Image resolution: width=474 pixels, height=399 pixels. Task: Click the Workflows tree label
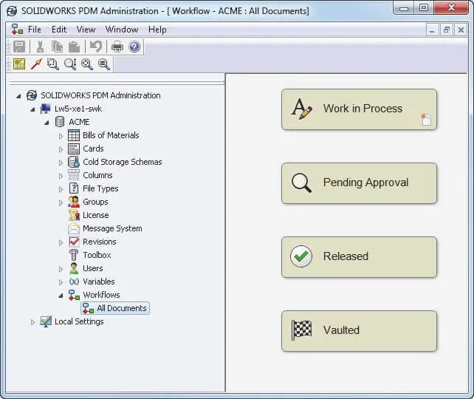coord(101,295)
